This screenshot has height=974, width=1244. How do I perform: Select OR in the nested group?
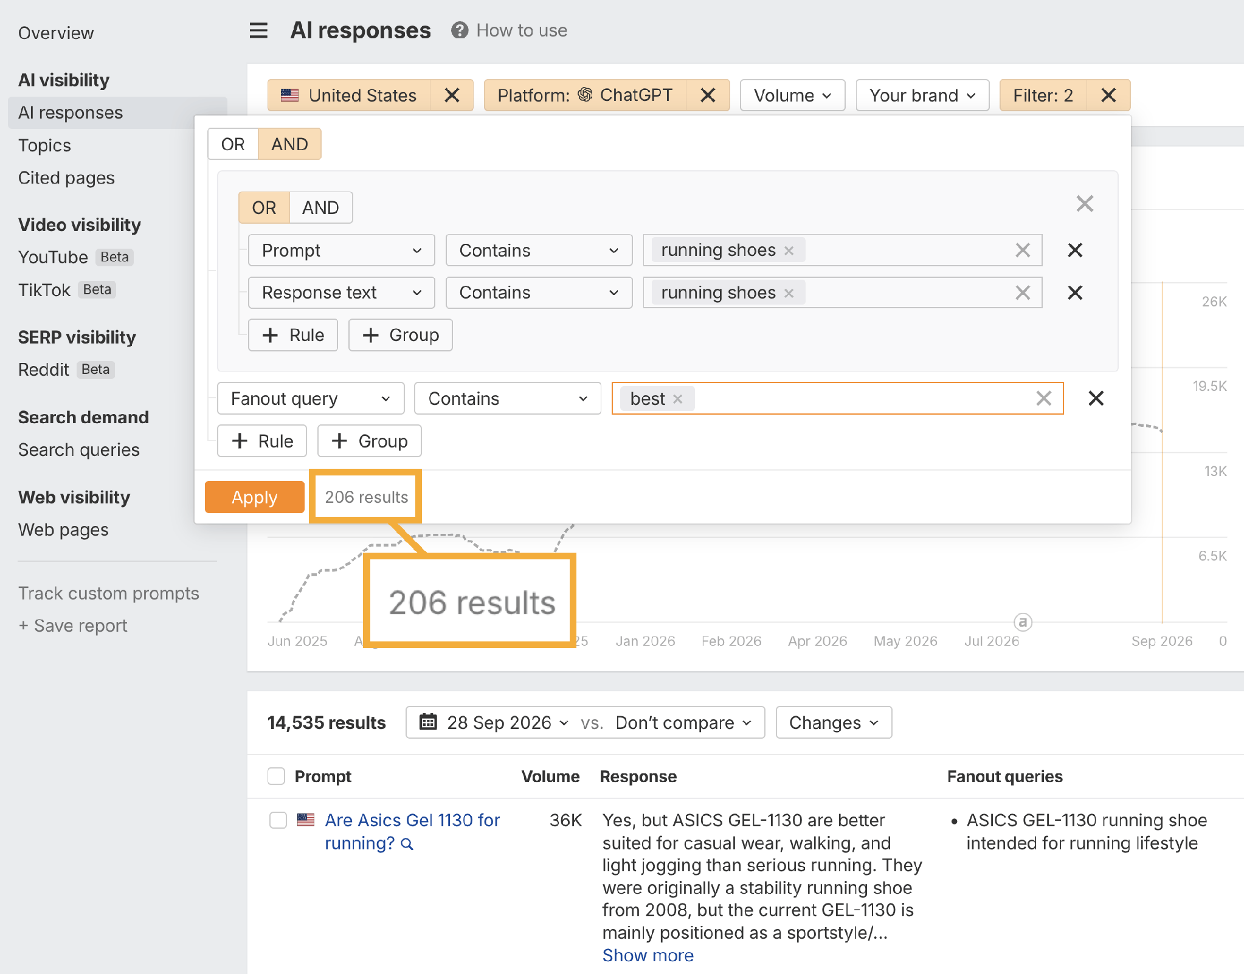click(264, 207)
